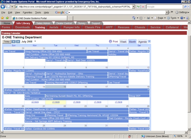Click +1 more link on Friday 18
This screenshot has width=191, height=139.
118,102
